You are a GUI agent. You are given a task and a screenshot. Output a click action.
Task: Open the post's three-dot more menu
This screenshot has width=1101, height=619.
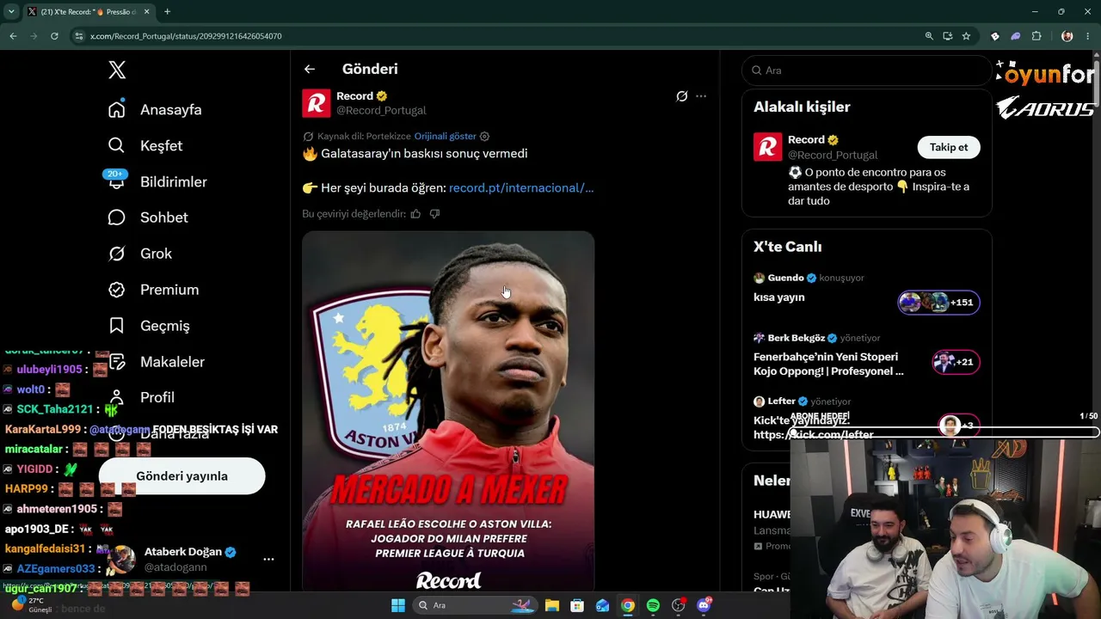(701, 96)
